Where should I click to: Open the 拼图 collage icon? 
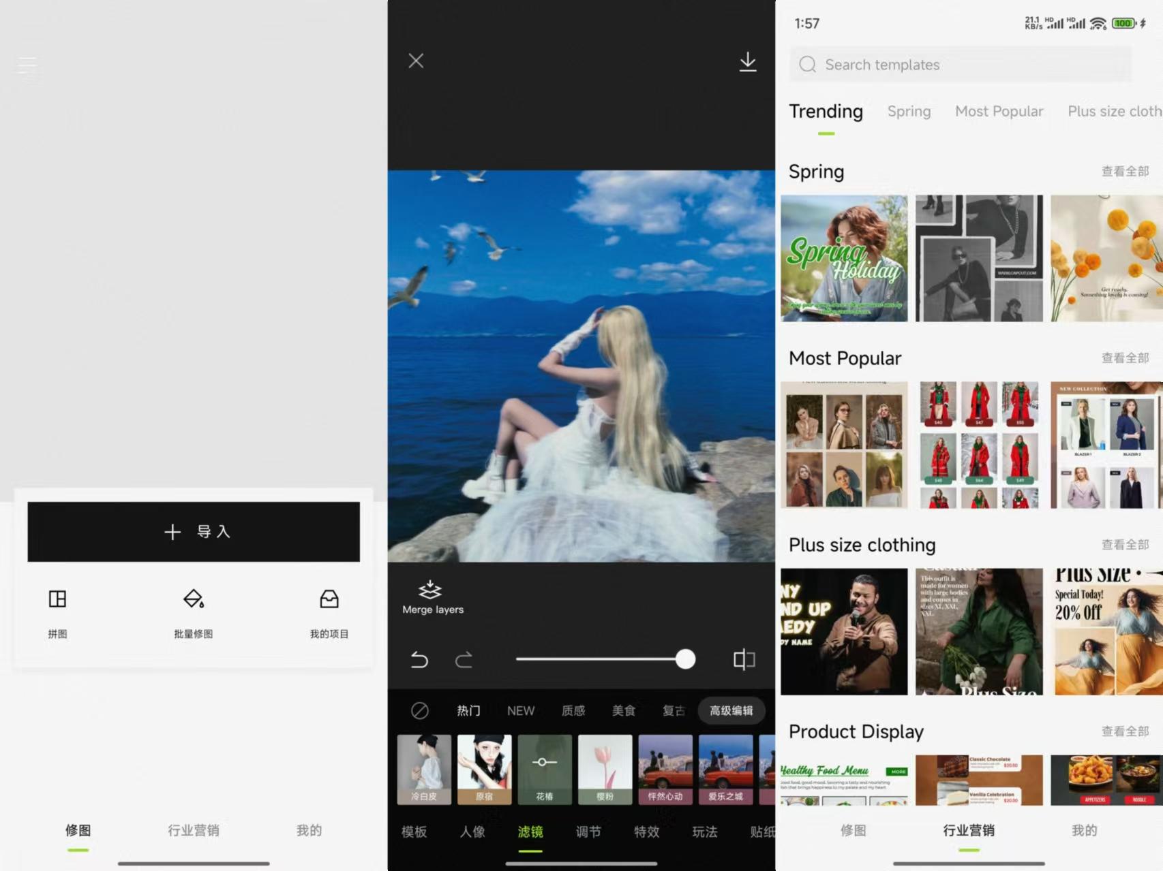pyautogui.click(x=58, y=599)
